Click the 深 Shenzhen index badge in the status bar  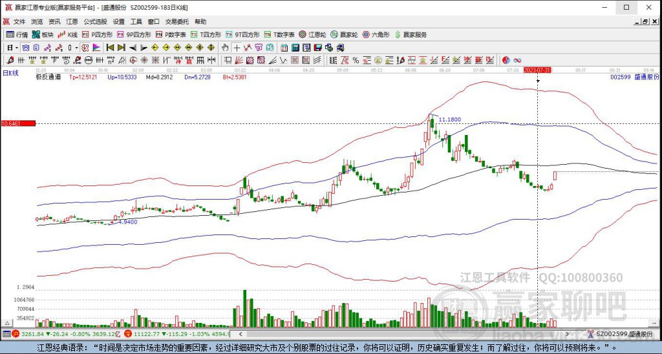(128, 334)
